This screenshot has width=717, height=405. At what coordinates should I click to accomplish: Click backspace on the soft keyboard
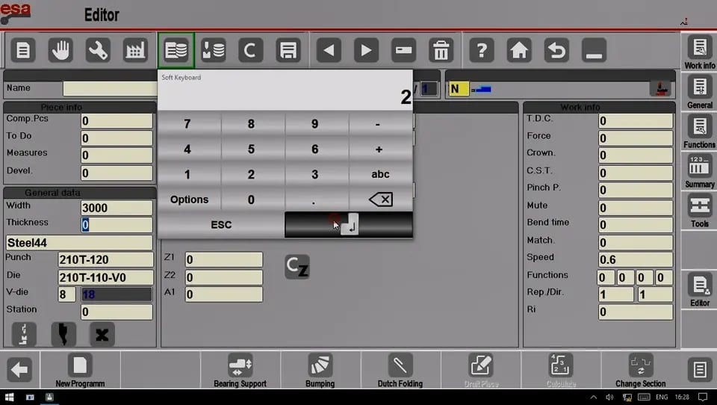point(380,200)
